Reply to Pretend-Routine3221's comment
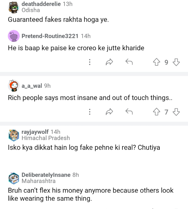Image resolution: width=188 pixels, height=209 pixels. coord(129,62)
